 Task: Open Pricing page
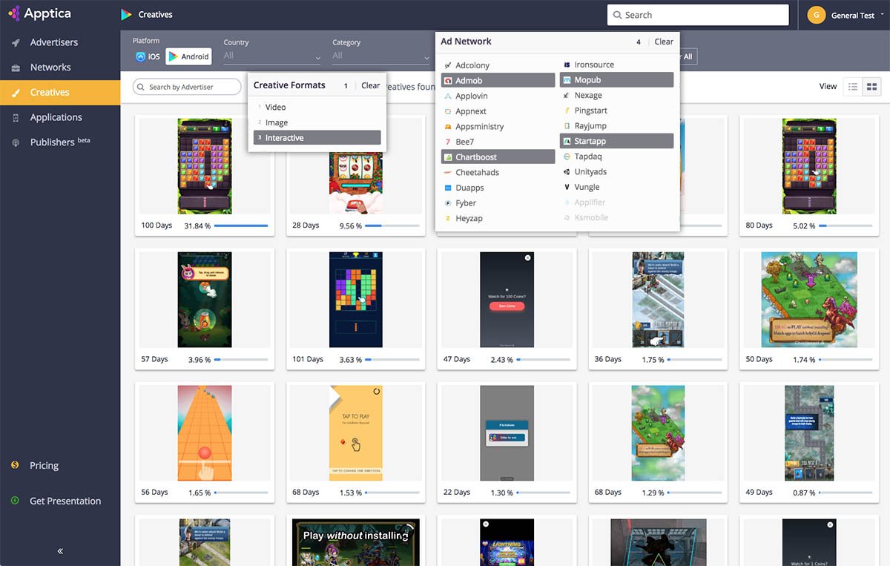(44, 466)
